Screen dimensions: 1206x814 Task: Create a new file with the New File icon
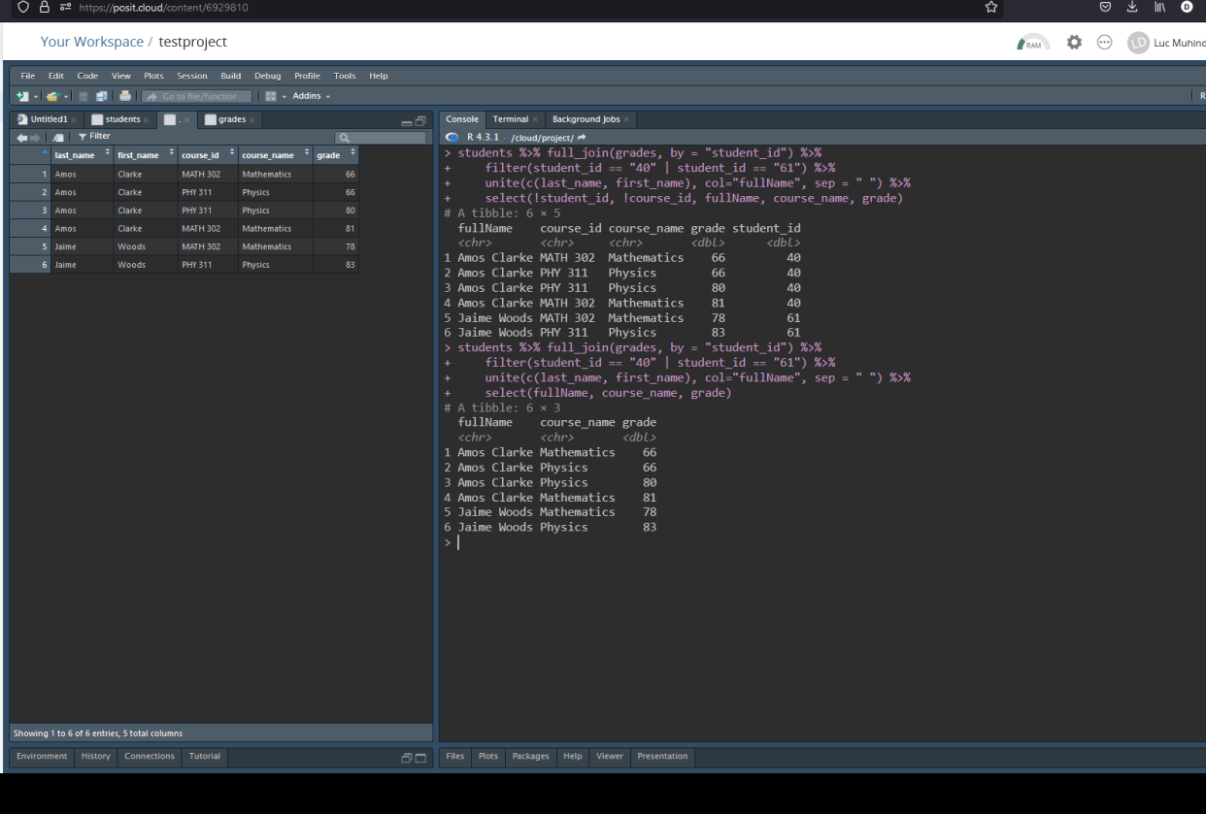click(22, 96)
